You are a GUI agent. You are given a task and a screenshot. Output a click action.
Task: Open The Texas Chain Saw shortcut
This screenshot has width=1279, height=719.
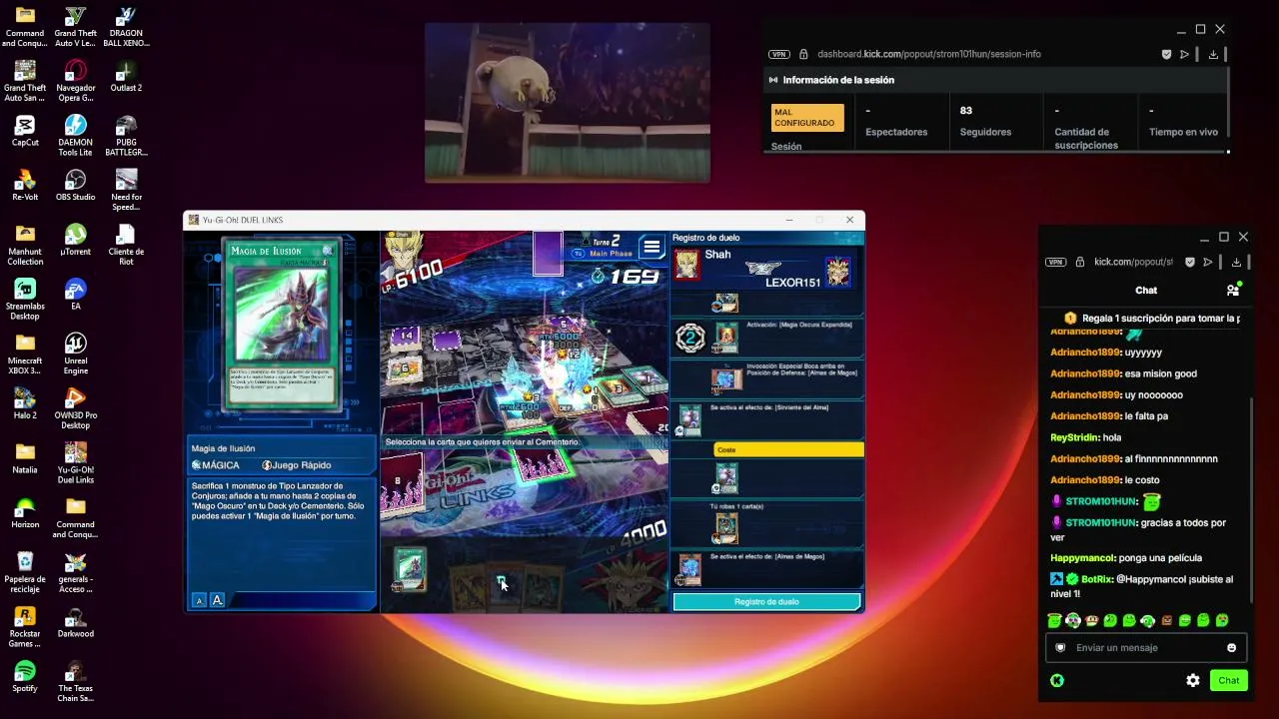75,681
